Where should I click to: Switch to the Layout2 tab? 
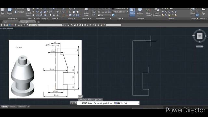tap(22, 106)
